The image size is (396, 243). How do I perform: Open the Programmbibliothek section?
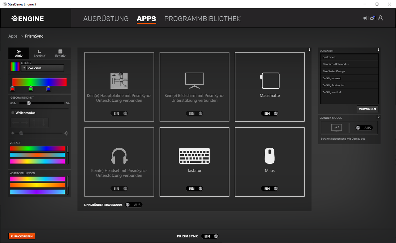pyautogui.click(x=202, y=19)
